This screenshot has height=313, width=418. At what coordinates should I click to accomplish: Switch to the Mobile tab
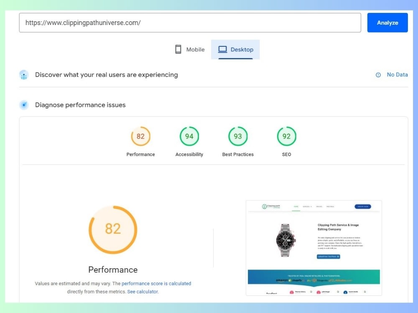189,50
